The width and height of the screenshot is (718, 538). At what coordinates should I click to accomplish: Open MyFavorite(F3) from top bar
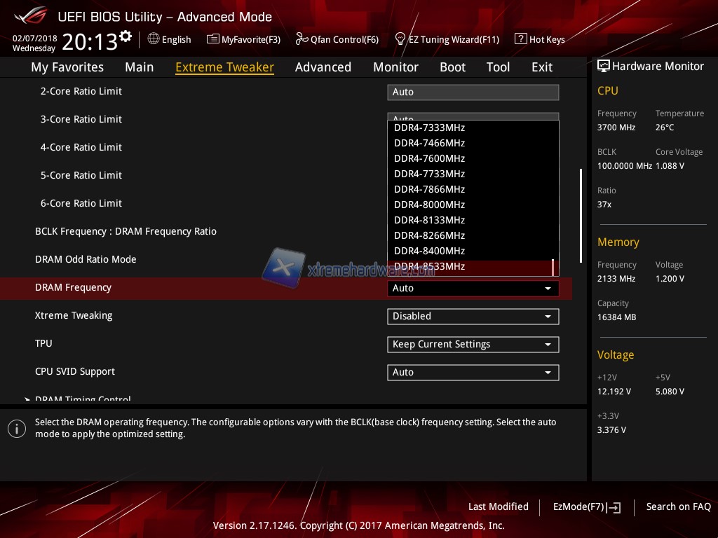point(212,39)
